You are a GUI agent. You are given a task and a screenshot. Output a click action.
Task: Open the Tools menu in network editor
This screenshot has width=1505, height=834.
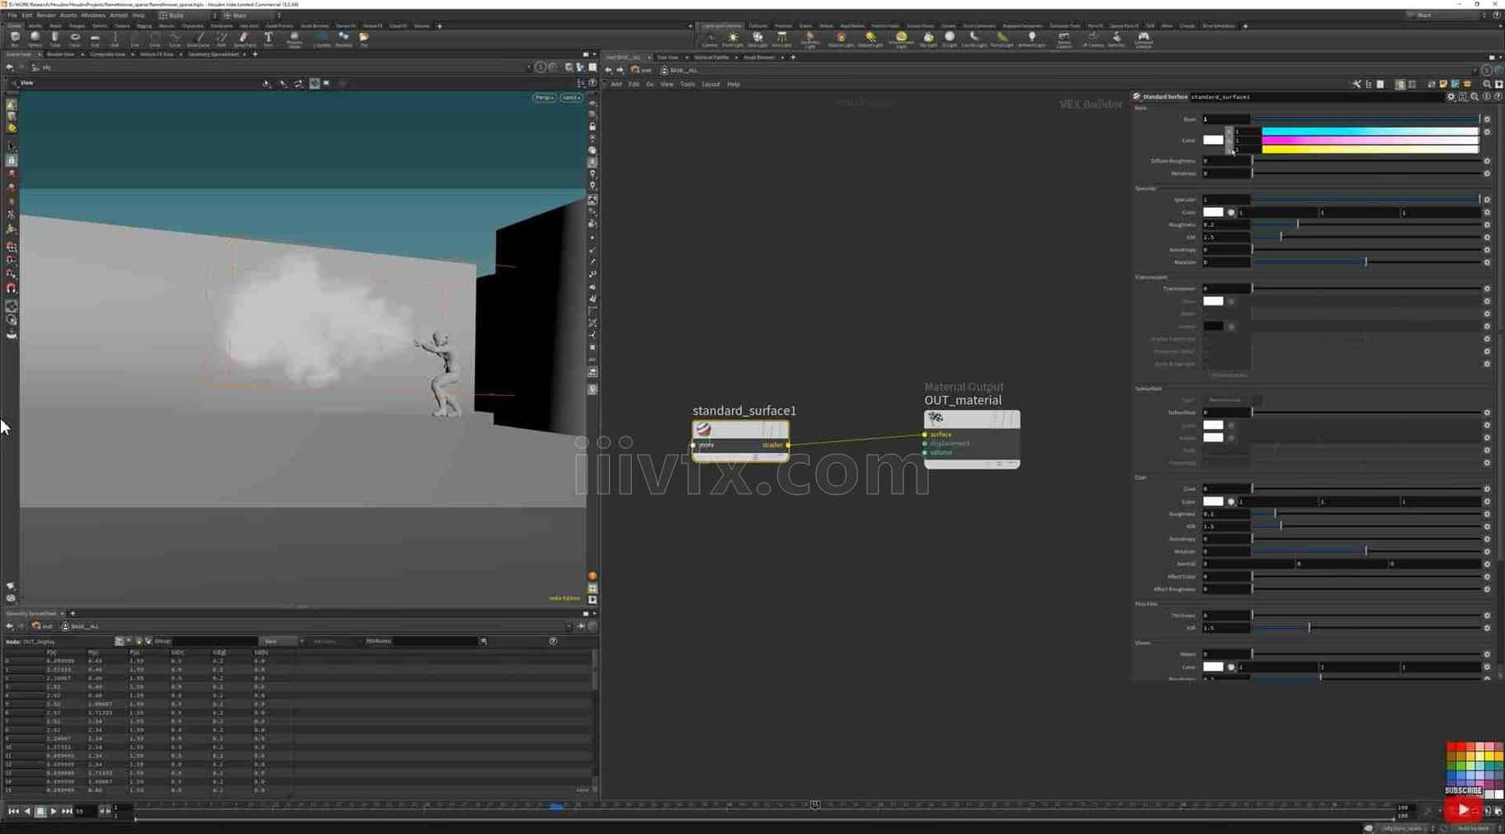pyautogui.click(x=686, y=84)
